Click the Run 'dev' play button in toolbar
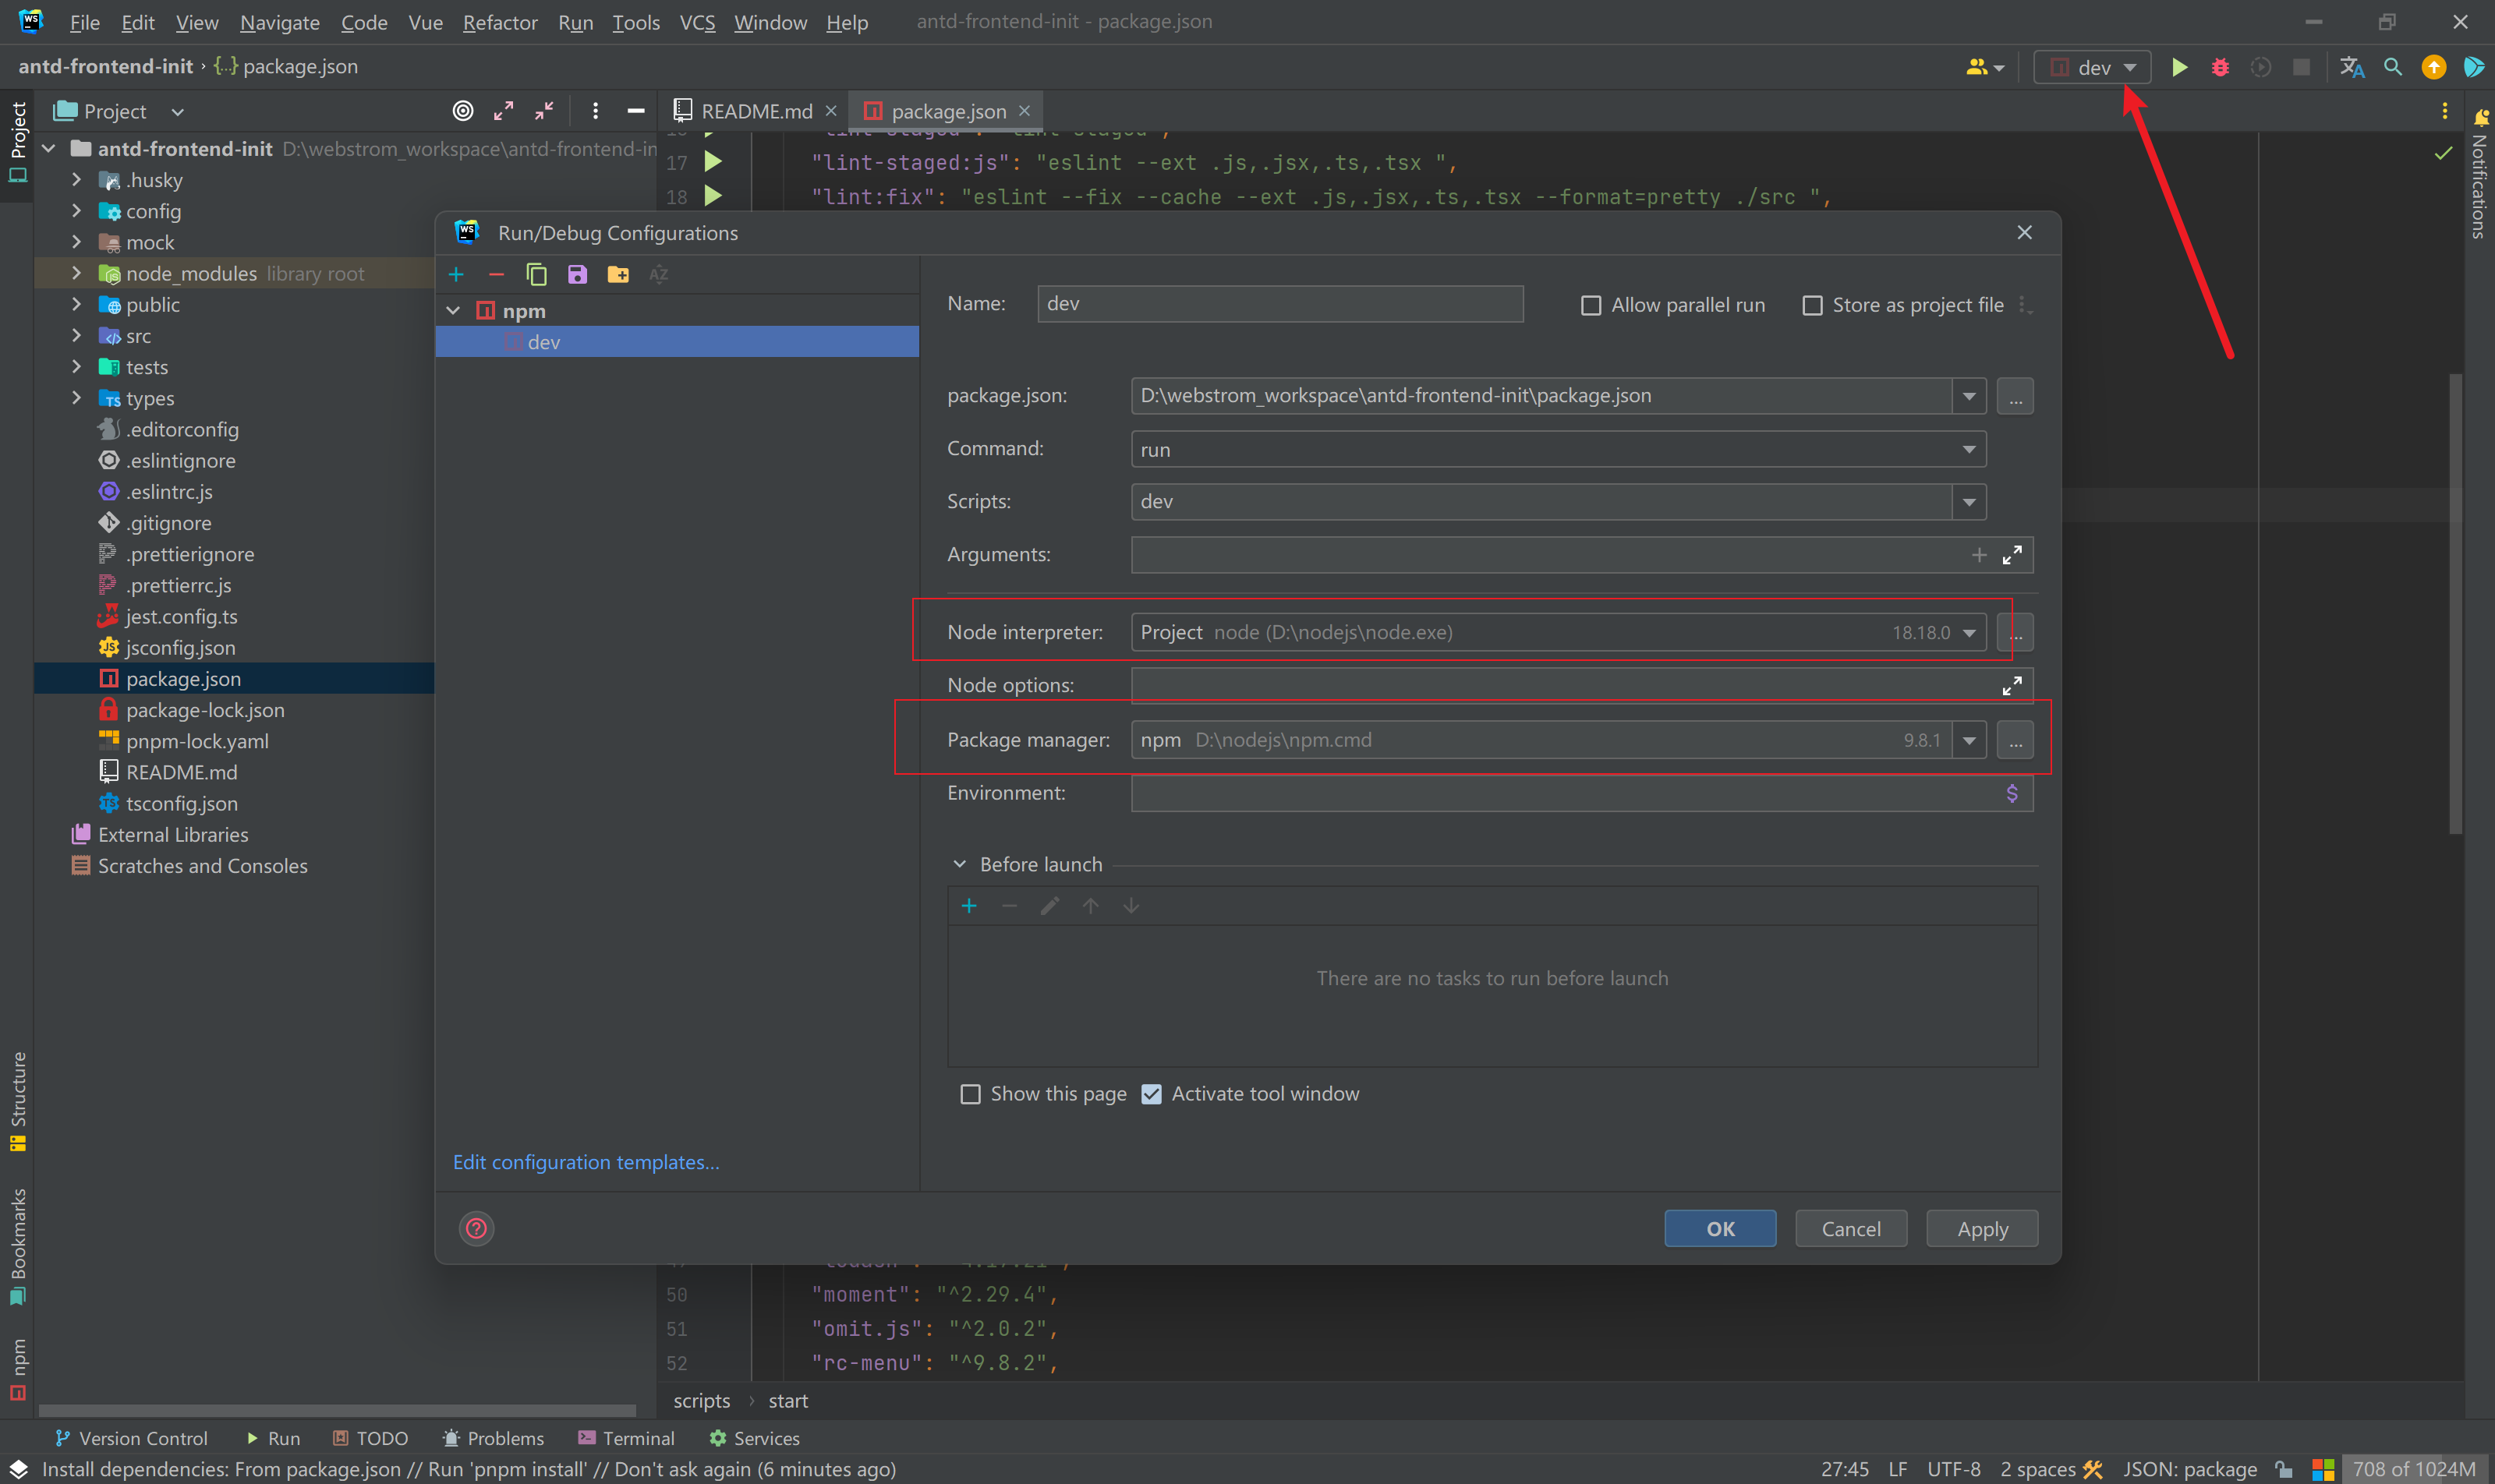 click(2179, 67)
